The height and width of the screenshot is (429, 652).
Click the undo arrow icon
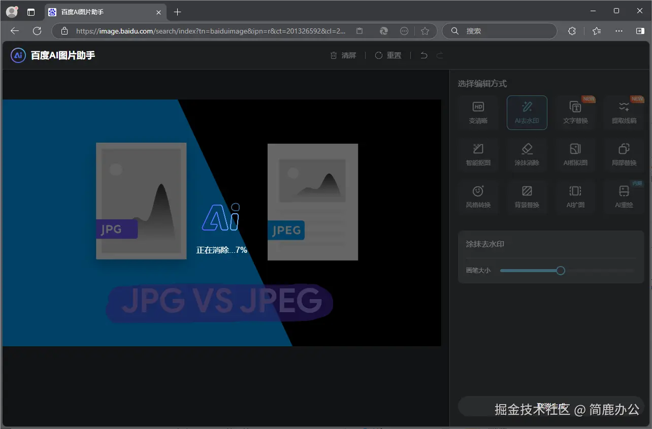424,55
